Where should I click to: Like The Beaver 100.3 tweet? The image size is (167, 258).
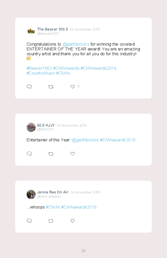tap(73, 87)
